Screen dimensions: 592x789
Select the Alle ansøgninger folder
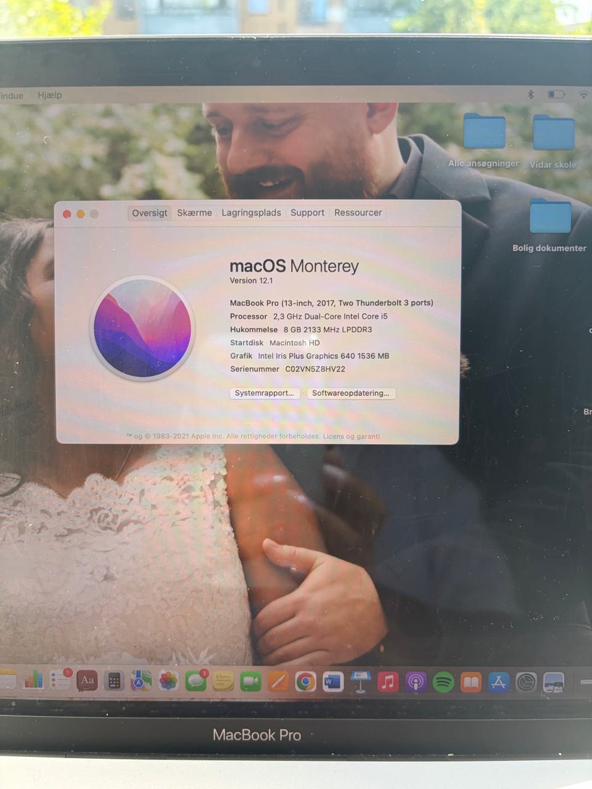(x=484, y=141)
